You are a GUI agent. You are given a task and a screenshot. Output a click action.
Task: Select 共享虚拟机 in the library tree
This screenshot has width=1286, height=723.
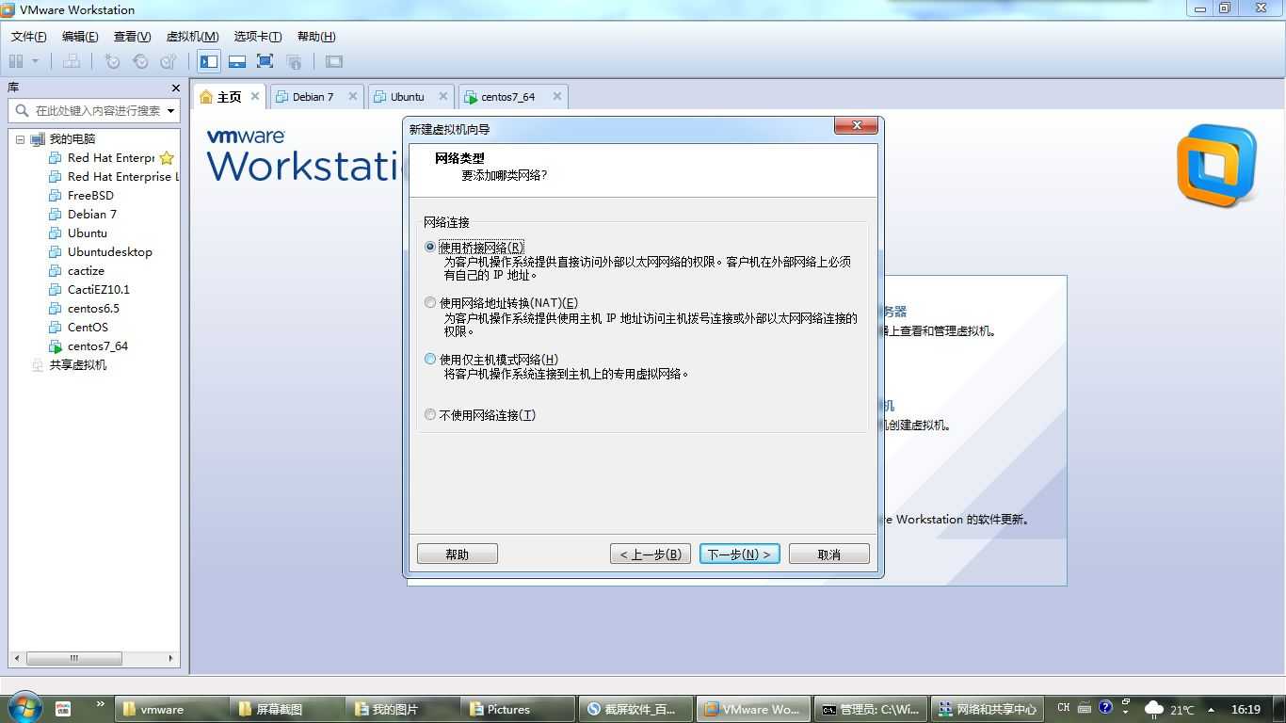(x=77, y=365)
